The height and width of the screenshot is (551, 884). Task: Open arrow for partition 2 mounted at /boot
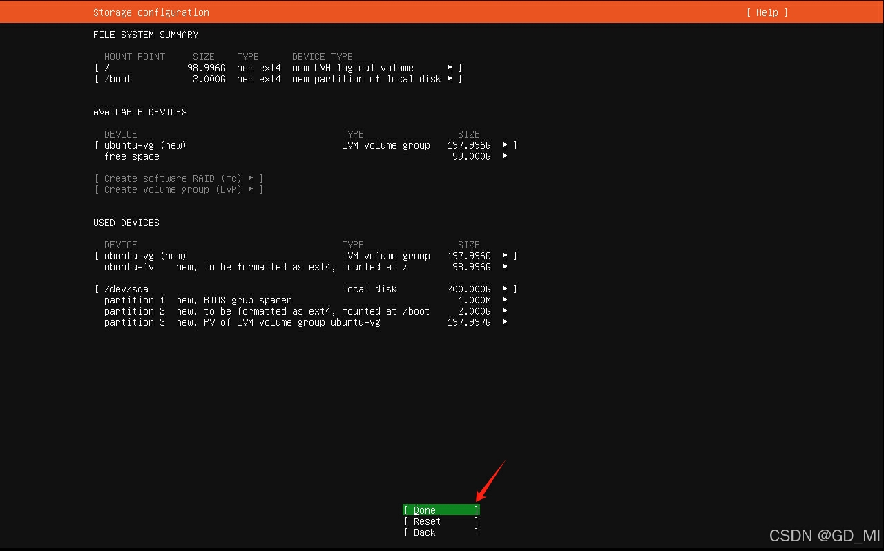(x=505, y=311)
